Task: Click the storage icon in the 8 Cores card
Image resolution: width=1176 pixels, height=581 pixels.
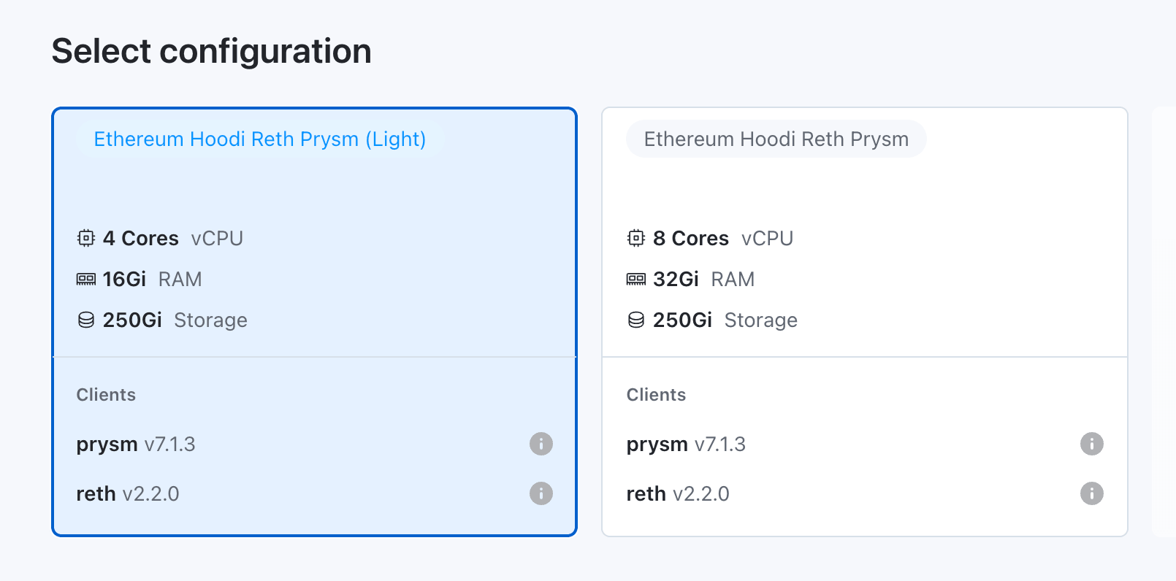Action: pyautogui.click(x=636, y=320)
